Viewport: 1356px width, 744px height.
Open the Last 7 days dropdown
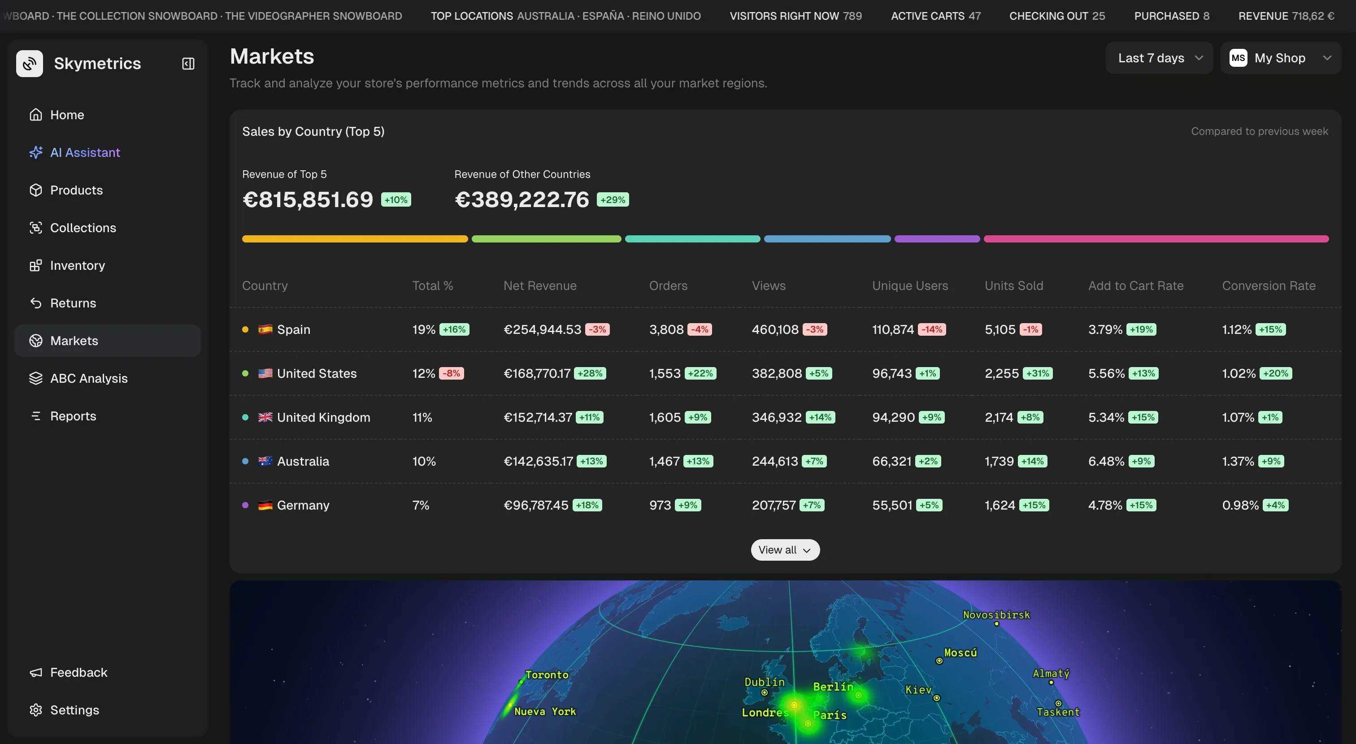[x=1159, y=58]
